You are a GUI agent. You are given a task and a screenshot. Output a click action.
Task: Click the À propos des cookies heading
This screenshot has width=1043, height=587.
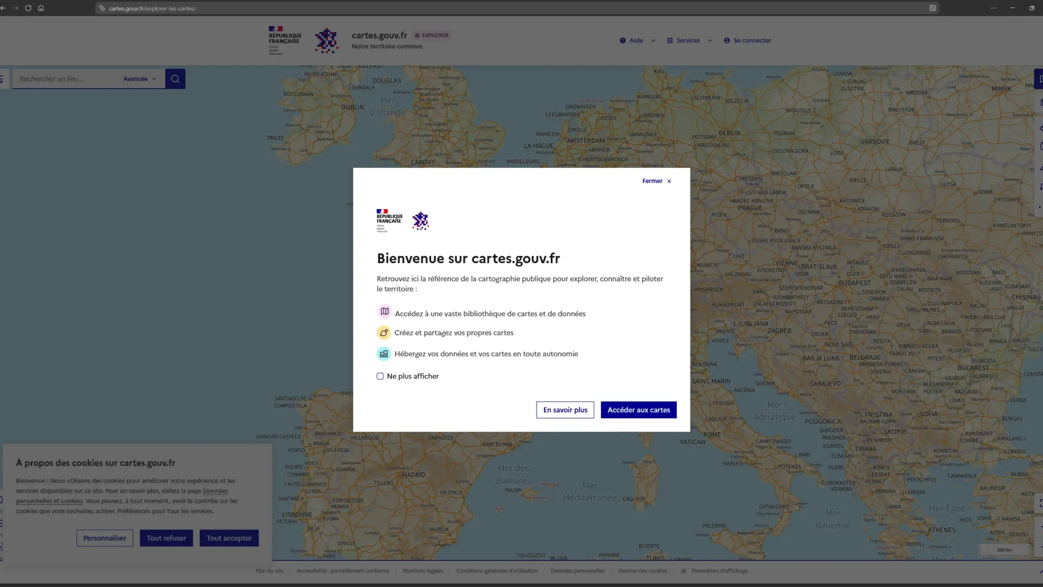96,463
